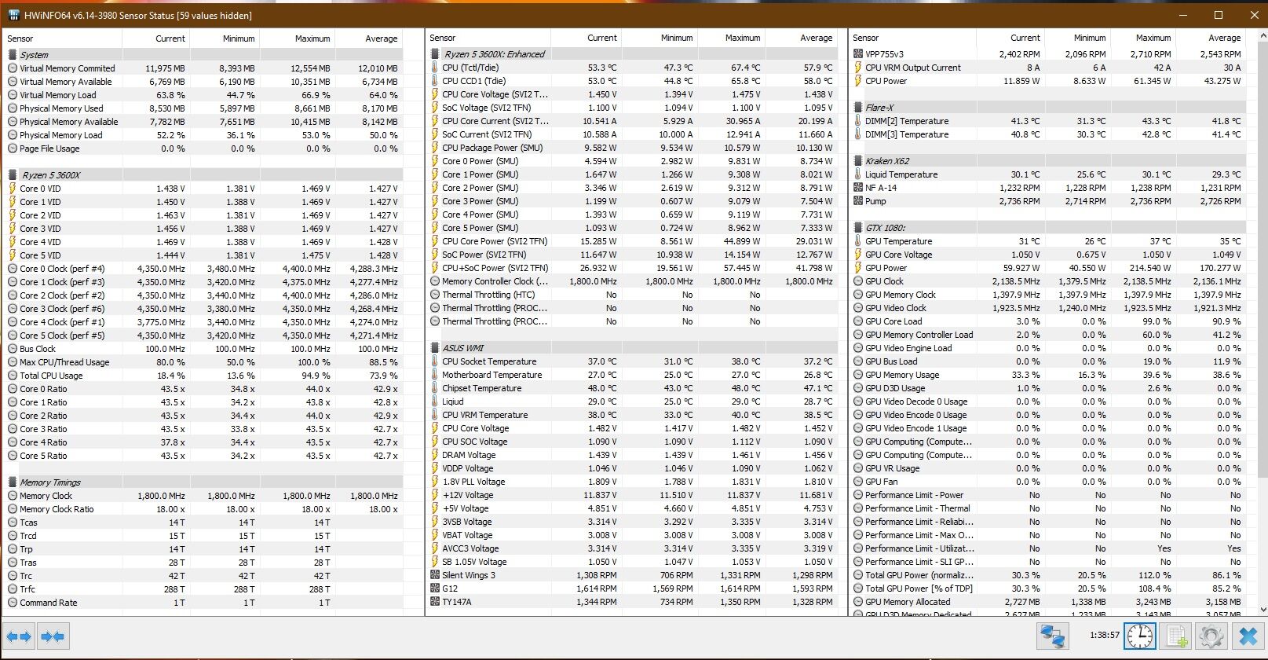Close sensor status with the blue X
1268x660 pixels.
point(1248,636)
